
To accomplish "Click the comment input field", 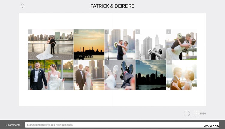I will (x=122, y=125).
